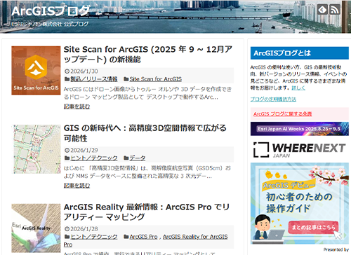351x255 pixels.
Task: Select subtitle ESRIジャパン株式会社 公式ブログ
Action: (50, 24)
